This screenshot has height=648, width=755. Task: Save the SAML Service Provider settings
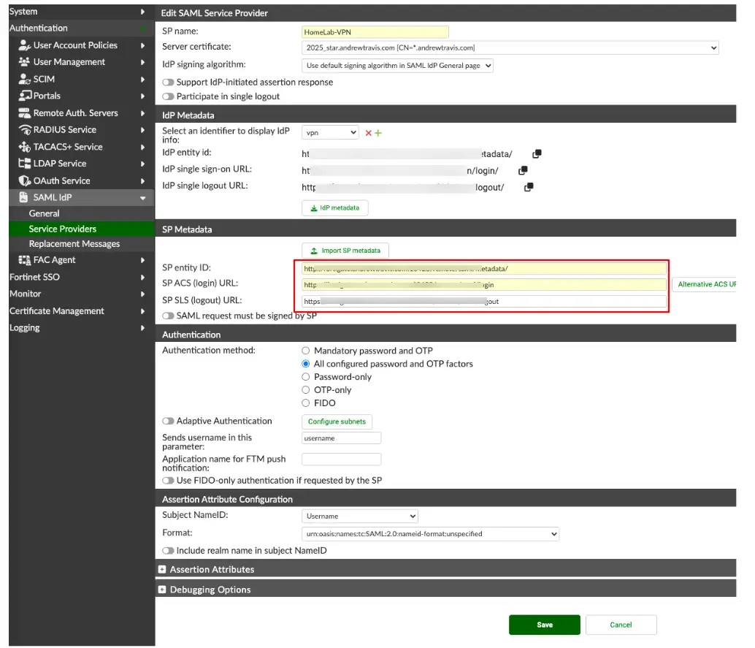544,625
